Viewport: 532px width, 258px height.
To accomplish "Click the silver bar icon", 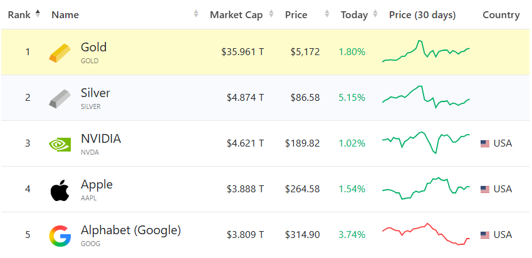I will pyautogui.click(x=60, y=98).
